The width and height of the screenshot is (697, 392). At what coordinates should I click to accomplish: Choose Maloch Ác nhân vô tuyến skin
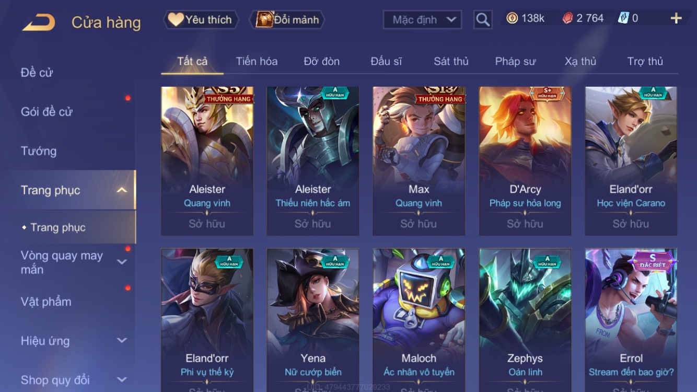pos(419,320)
